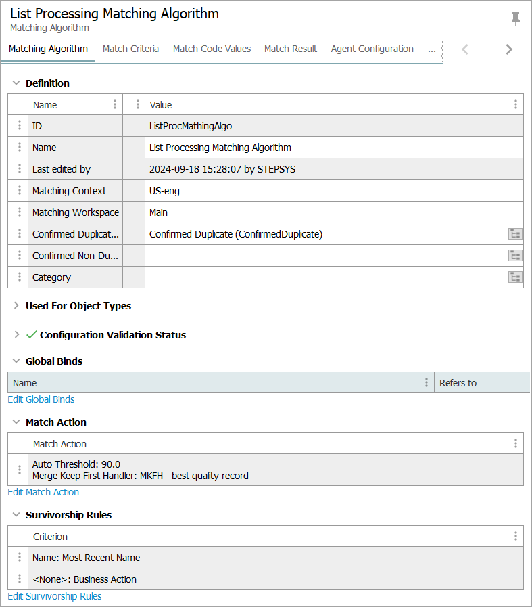Collapse the Definition section

(x=16, y=83)
